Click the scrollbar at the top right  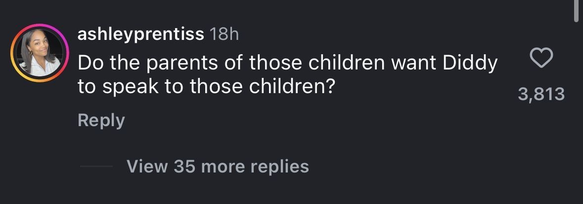pyautogui.click(x=577, y=11)
